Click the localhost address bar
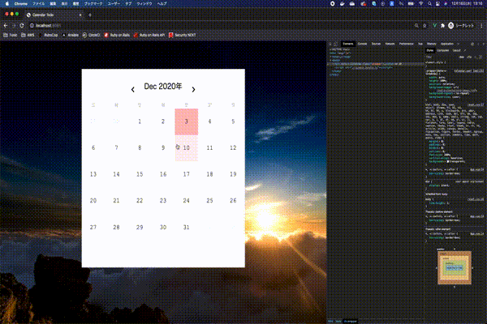487x324 pixels. [x=218, y=25]
